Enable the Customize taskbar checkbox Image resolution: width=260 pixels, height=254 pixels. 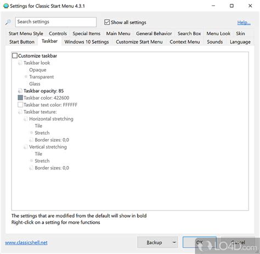point(15,56)
